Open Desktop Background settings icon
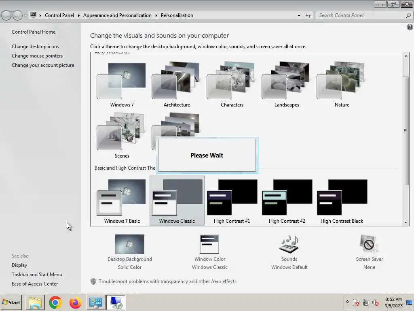 pos(130,244)
